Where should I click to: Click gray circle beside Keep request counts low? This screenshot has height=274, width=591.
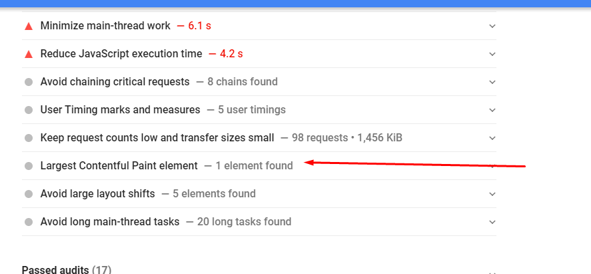(x=29, y=138)
